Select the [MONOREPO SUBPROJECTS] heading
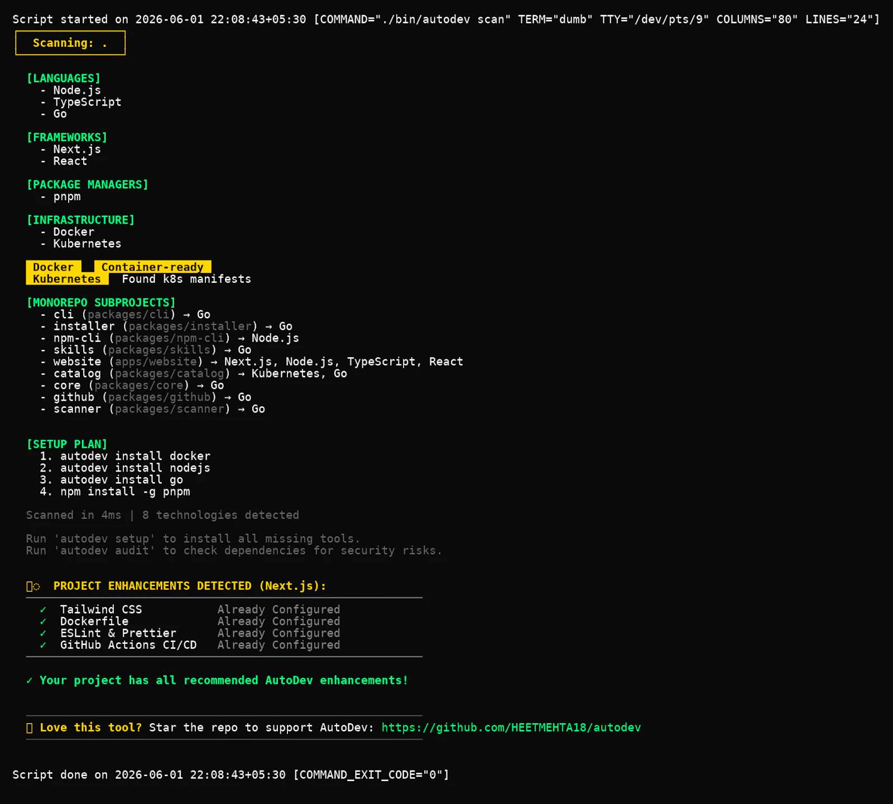The width and height of the screenshot is (893, 804). (101, 302)
